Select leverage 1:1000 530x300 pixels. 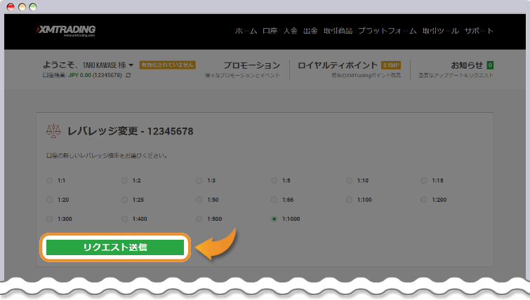click(x=274, y=219)
